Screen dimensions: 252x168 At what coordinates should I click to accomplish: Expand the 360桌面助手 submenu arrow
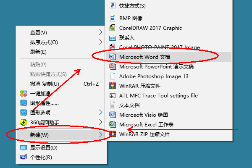point(101,122)
